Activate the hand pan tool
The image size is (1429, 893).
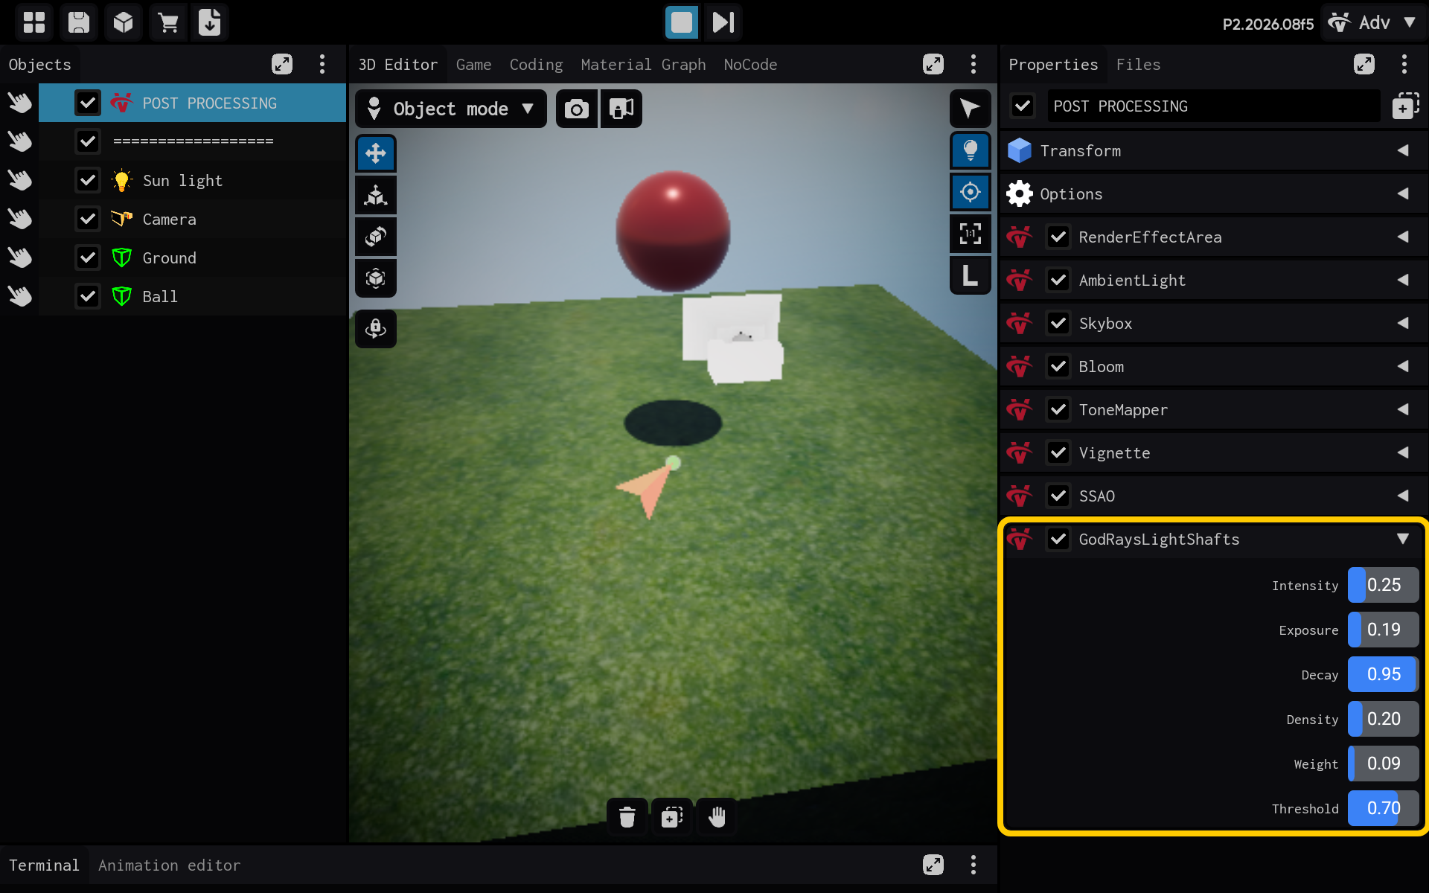717,817
